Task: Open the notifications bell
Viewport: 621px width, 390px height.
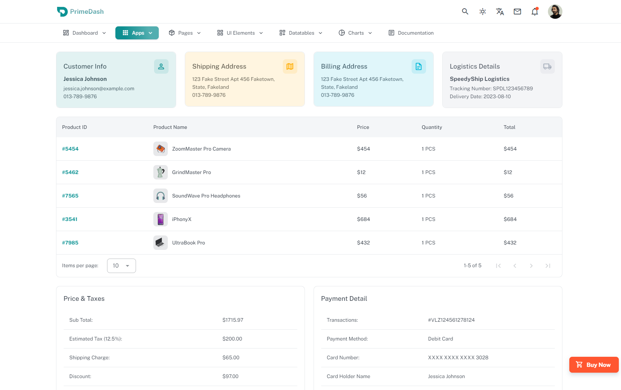Action: click(535, 12)
